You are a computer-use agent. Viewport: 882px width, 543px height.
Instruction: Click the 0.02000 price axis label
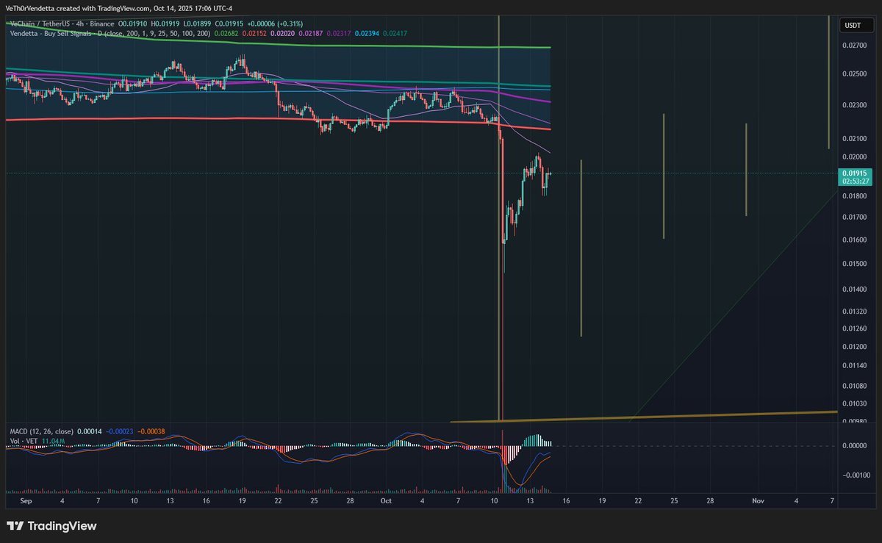pos(854,157)
